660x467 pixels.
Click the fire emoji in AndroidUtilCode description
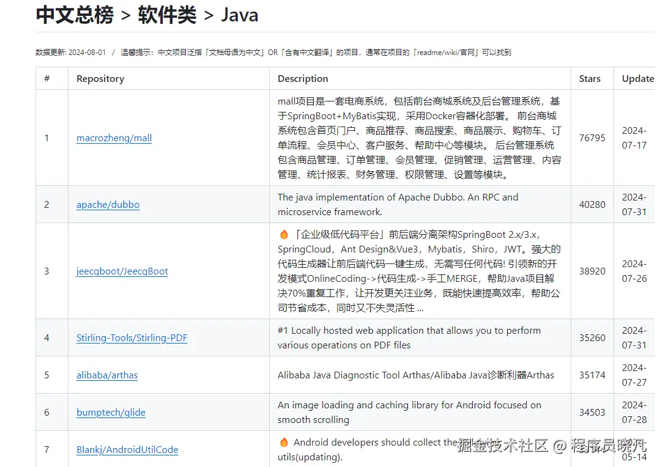click(x=284, y=442)
